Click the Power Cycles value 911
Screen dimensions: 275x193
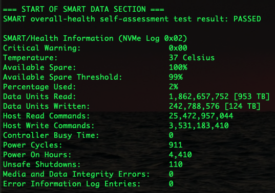176,145
